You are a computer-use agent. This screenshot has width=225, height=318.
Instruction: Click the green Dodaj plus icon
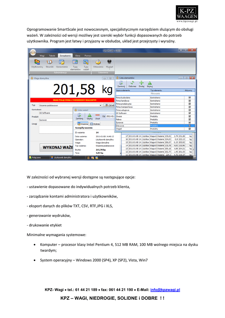pos(142,83)
